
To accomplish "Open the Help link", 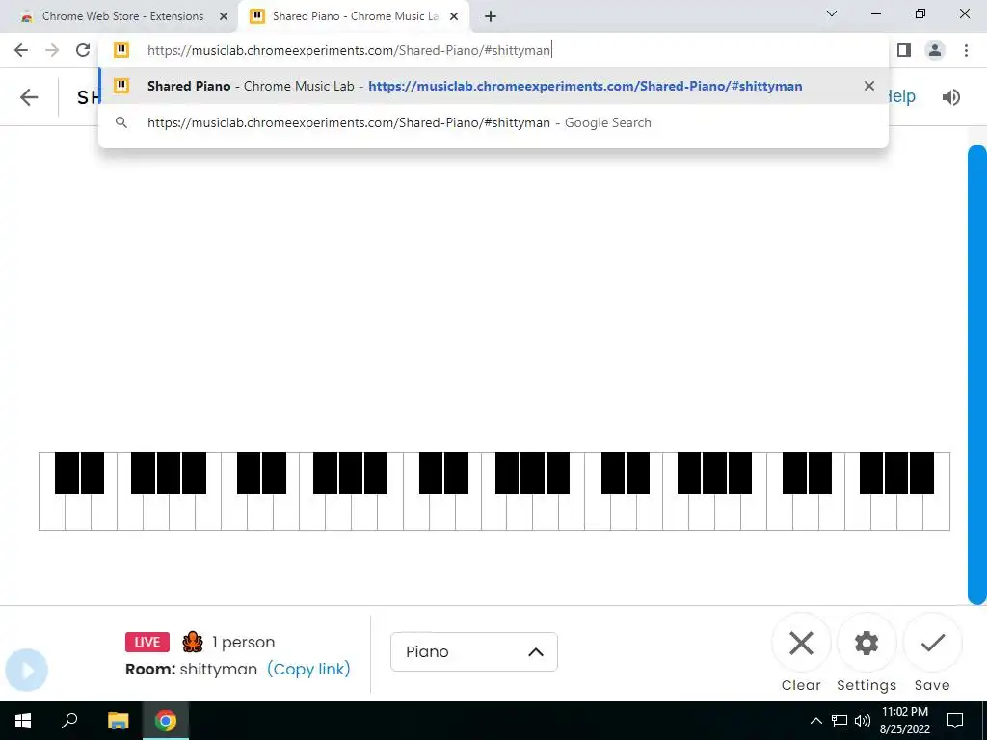I will (901, 96).
